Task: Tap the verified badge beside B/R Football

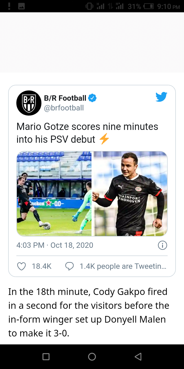Action: pyautogui.click(x=92, y=98)
